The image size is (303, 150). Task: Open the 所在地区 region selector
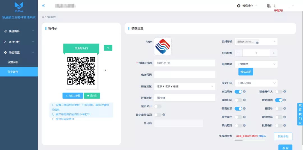coord(185,86)
